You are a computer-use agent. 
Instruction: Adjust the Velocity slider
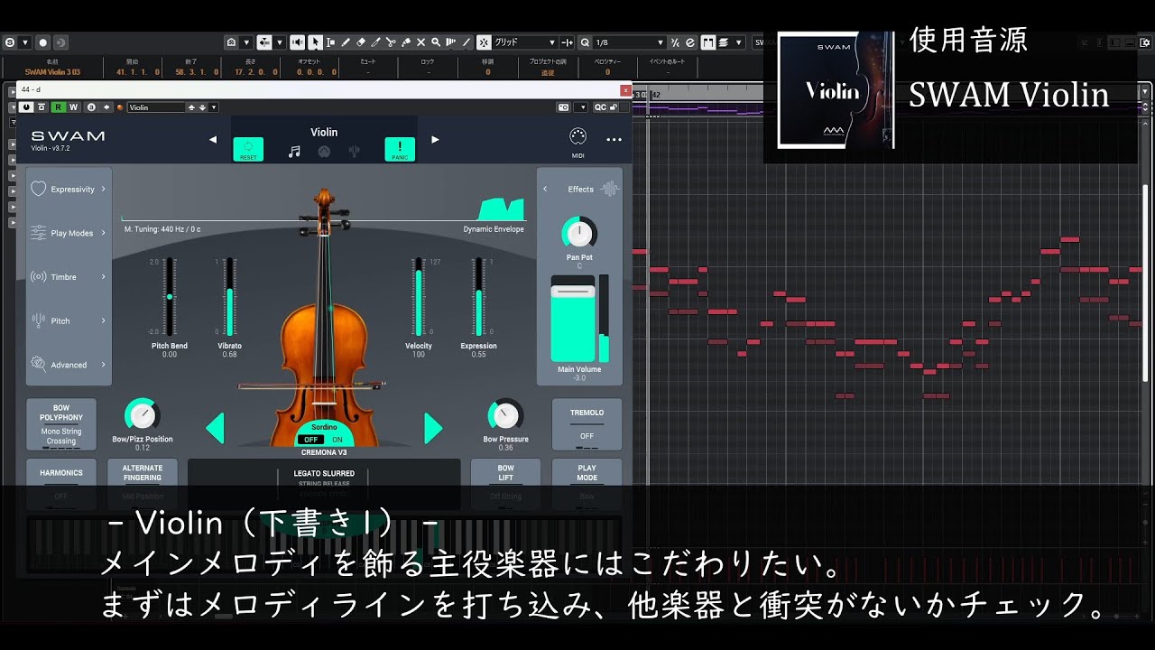coord(418,296)
